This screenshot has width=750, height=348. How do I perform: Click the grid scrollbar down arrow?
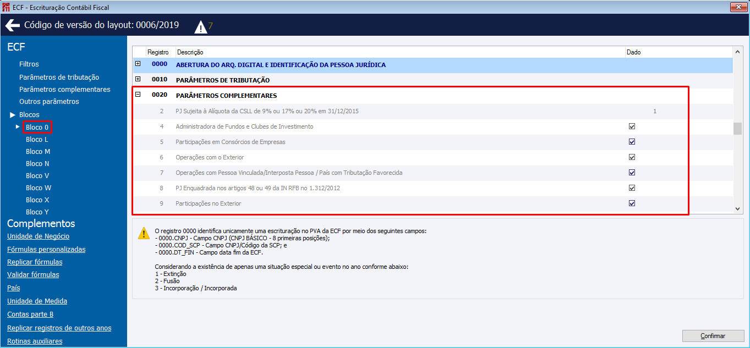point(738,208)
